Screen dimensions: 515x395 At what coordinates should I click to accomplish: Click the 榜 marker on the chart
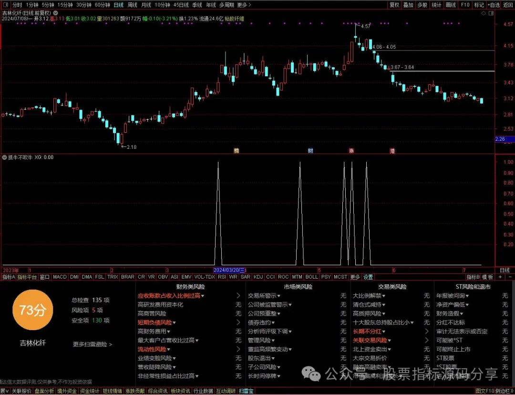(x=237, y=151)
